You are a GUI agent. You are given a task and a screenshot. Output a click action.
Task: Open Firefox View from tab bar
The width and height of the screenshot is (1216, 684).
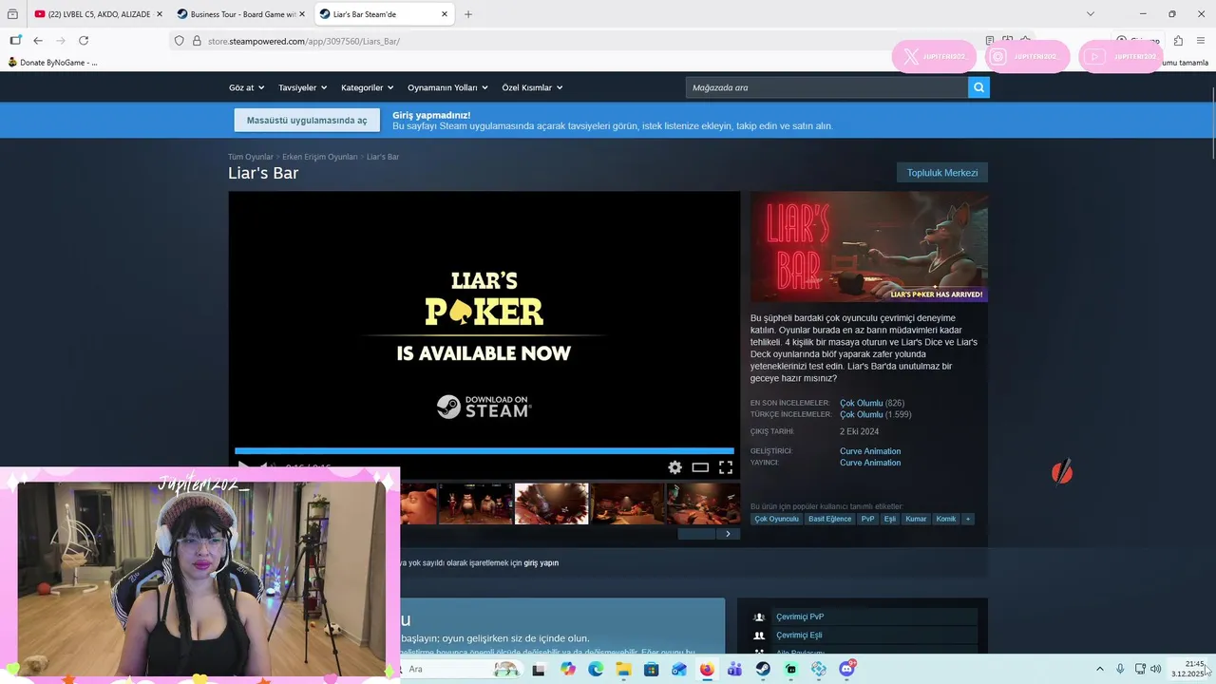(12, 14)
